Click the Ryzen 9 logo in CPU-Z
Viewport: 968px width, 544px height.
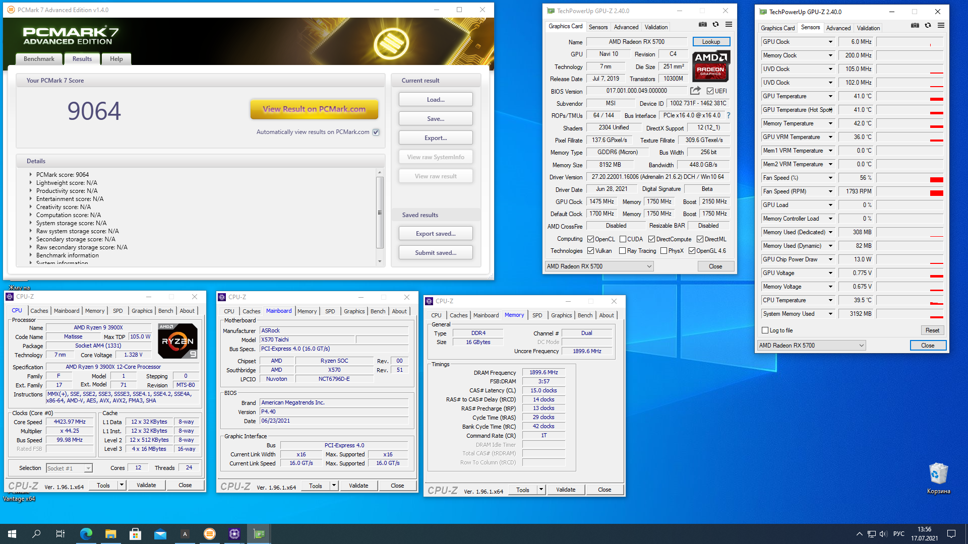(177, 341)
